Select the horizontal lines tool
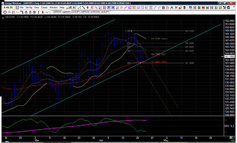This screenshot has height=143, width=237. click(151, 8)
